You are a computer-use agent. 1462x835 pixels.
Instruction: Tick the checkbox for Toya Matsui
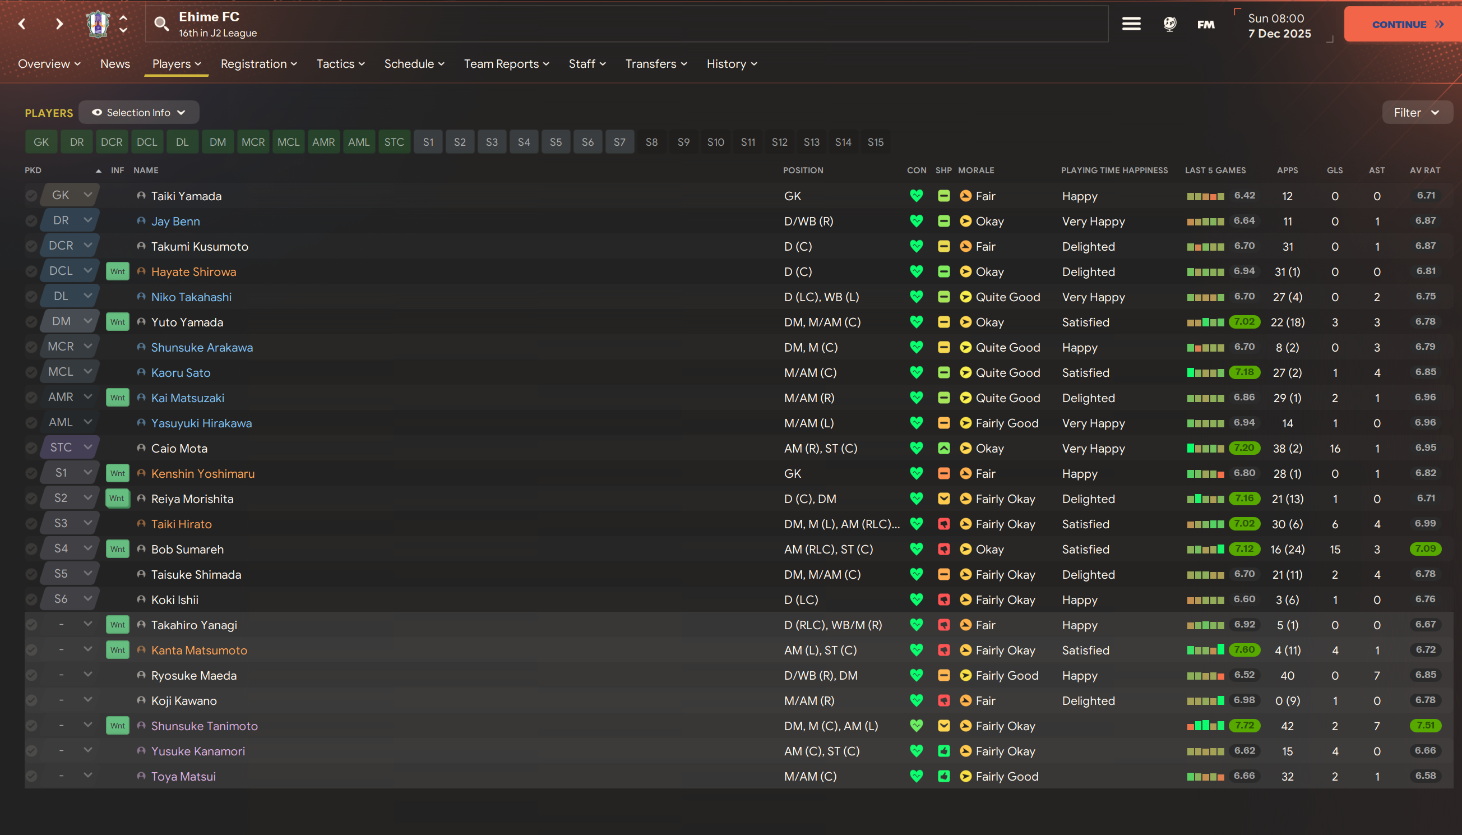pyautogui.click(x=31, y=776)
